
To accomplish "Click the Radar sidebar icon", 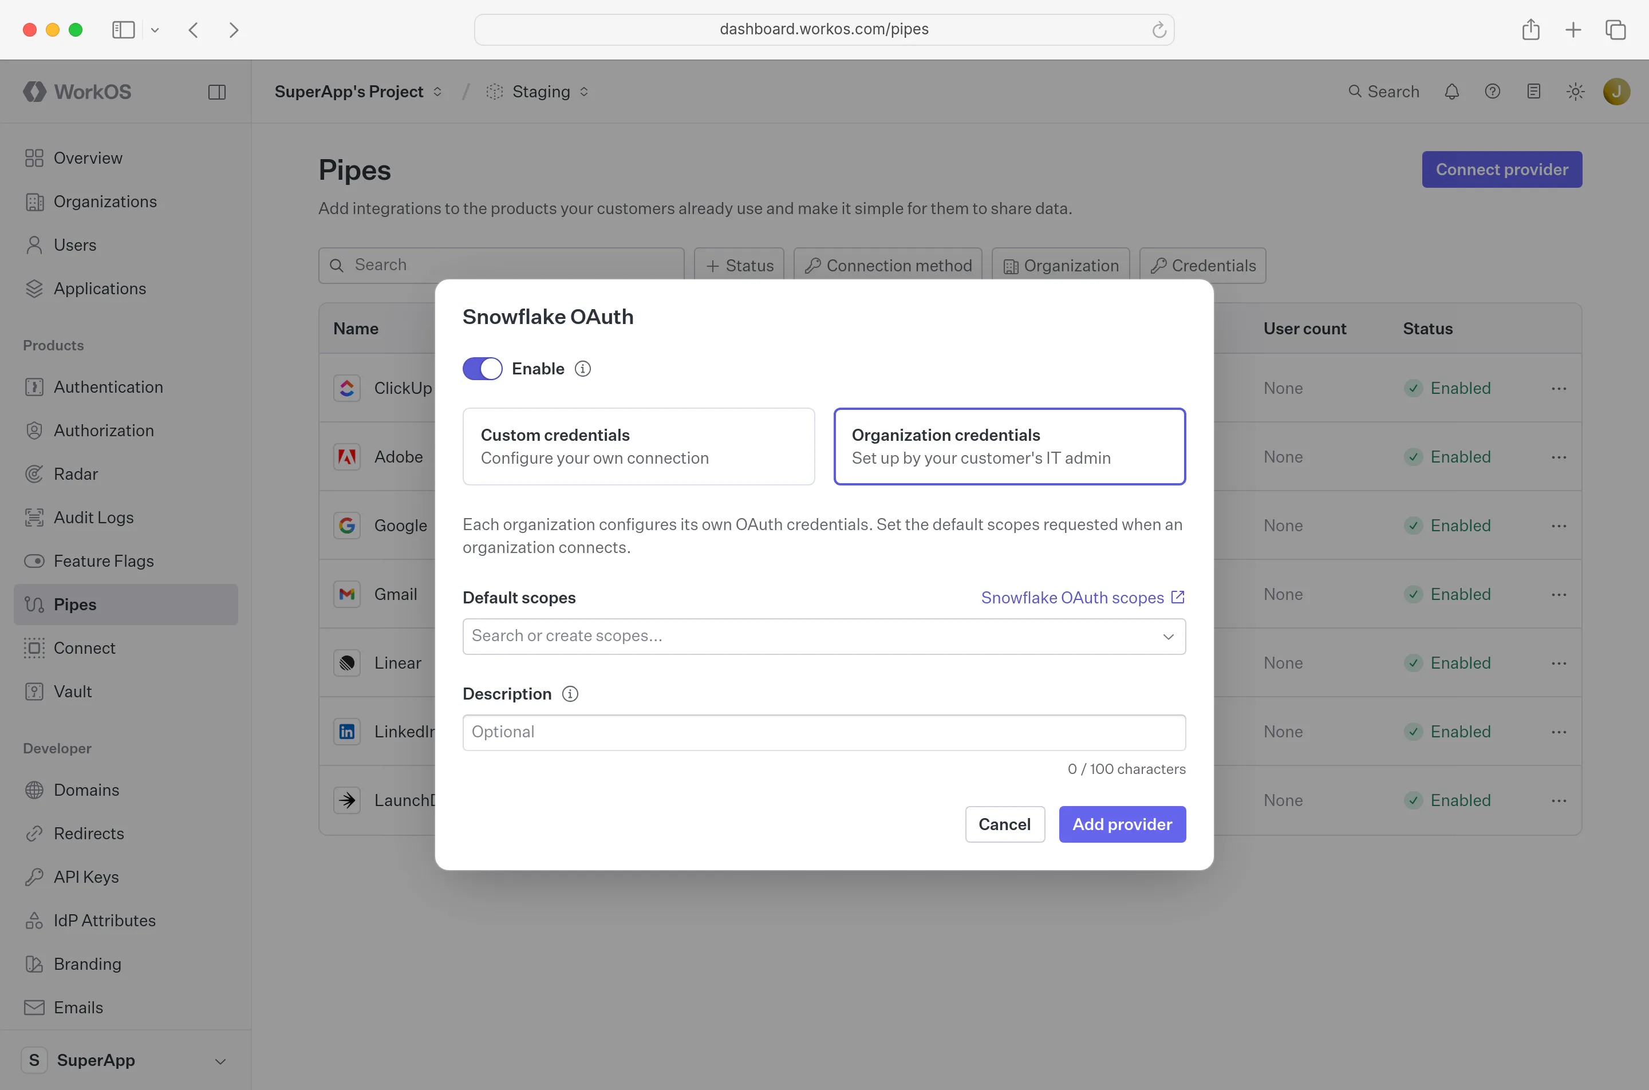I will point(34,474).
